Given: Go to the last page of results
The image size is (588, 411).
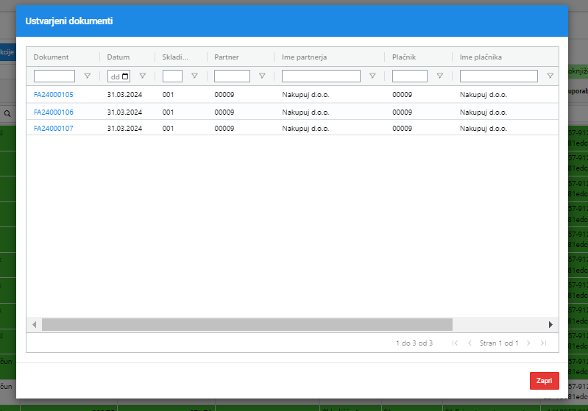Looking at the screenshot, I should click(x=543, y=343).
